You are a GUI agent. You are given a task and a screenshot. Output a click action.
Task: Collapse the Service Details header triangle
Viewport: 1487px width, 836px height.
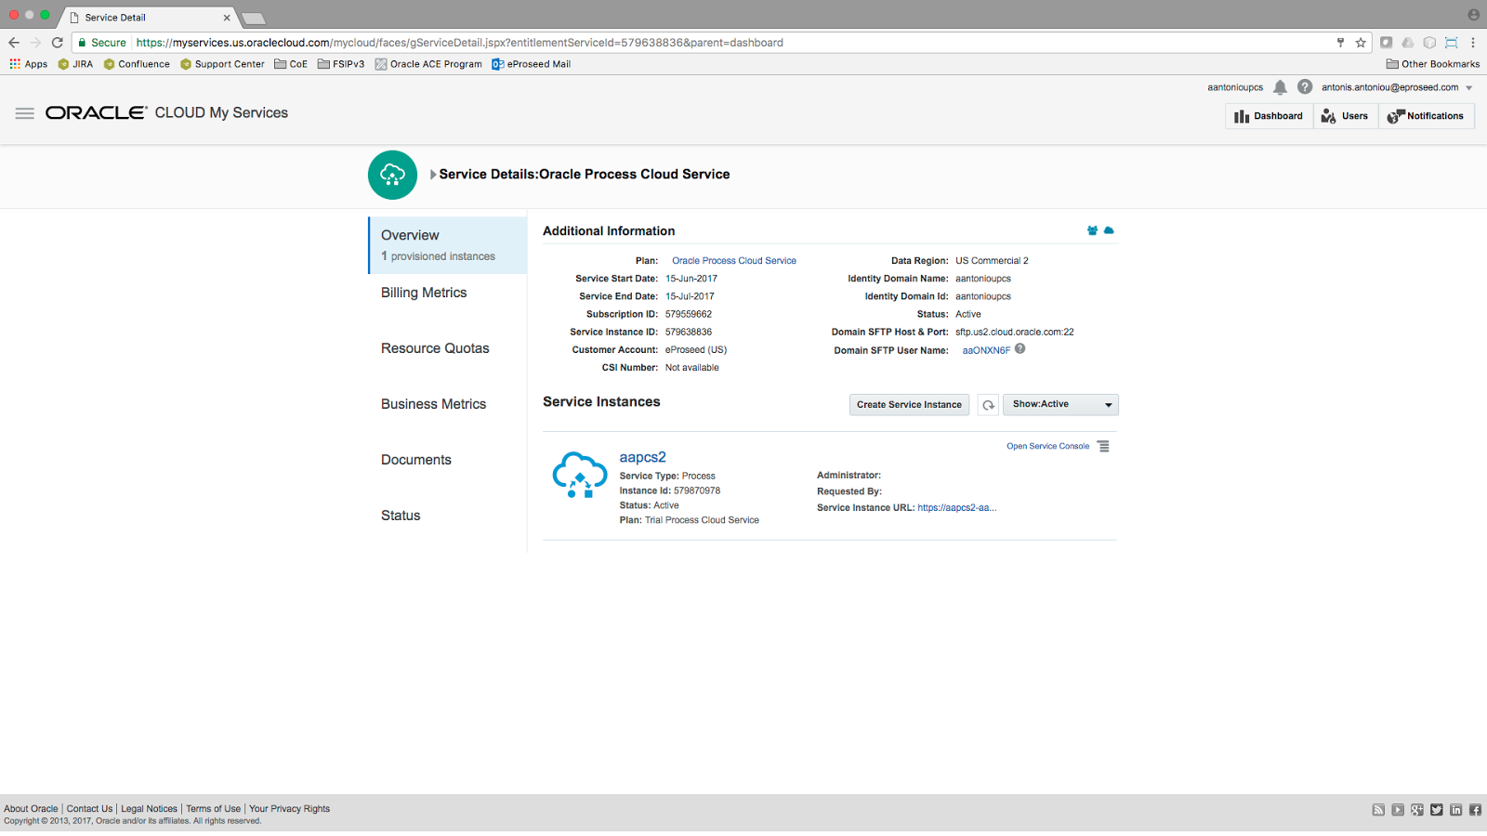433,175
